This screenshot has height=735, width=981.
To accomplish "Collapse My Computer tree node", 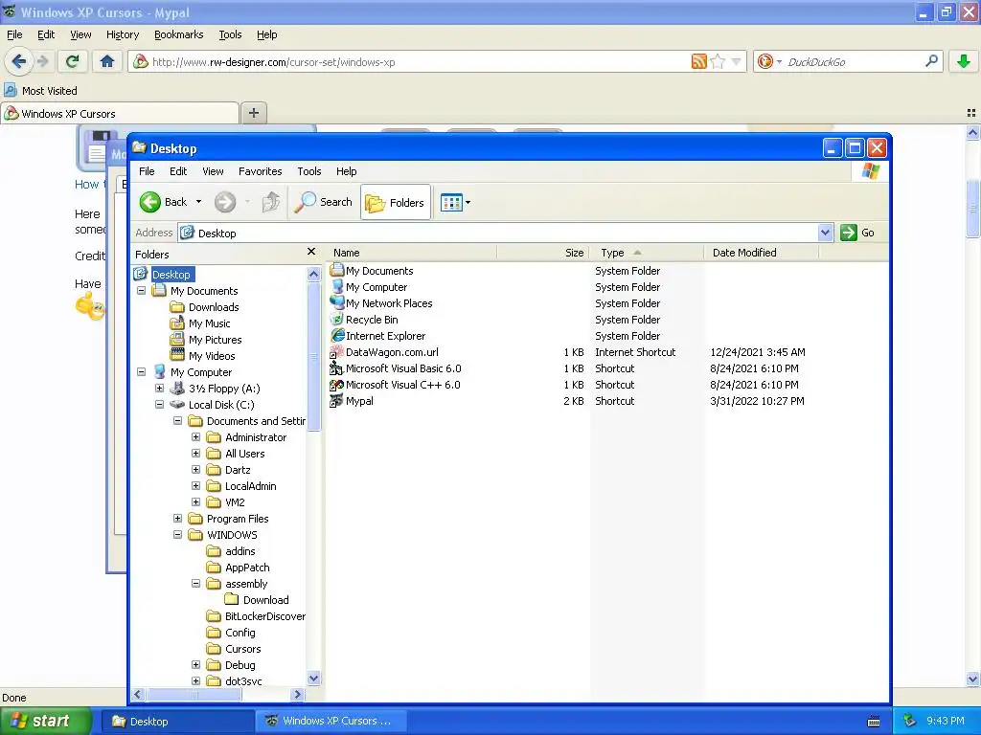I will tap(142, 372).
